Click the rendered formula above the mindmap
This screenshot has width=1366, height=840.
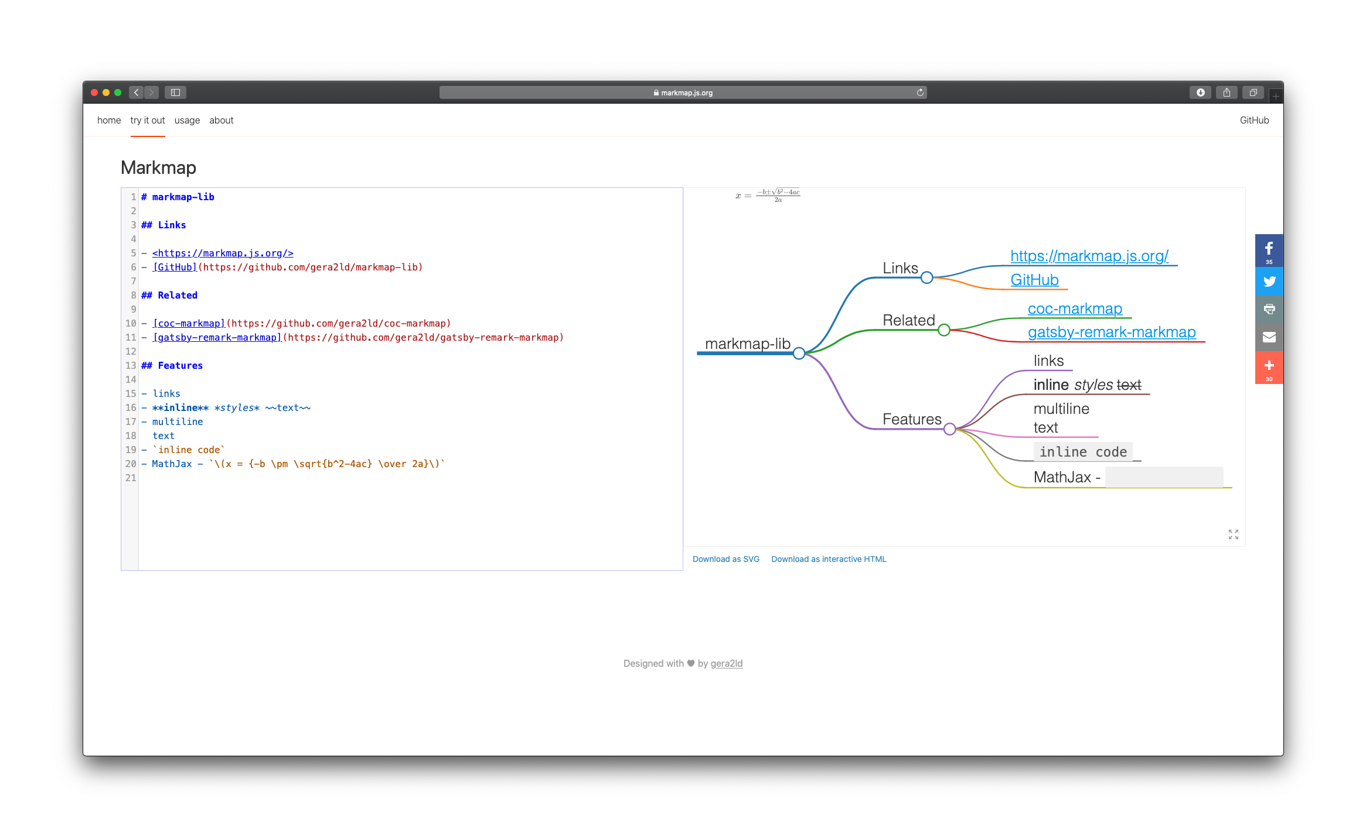point(768,196)
